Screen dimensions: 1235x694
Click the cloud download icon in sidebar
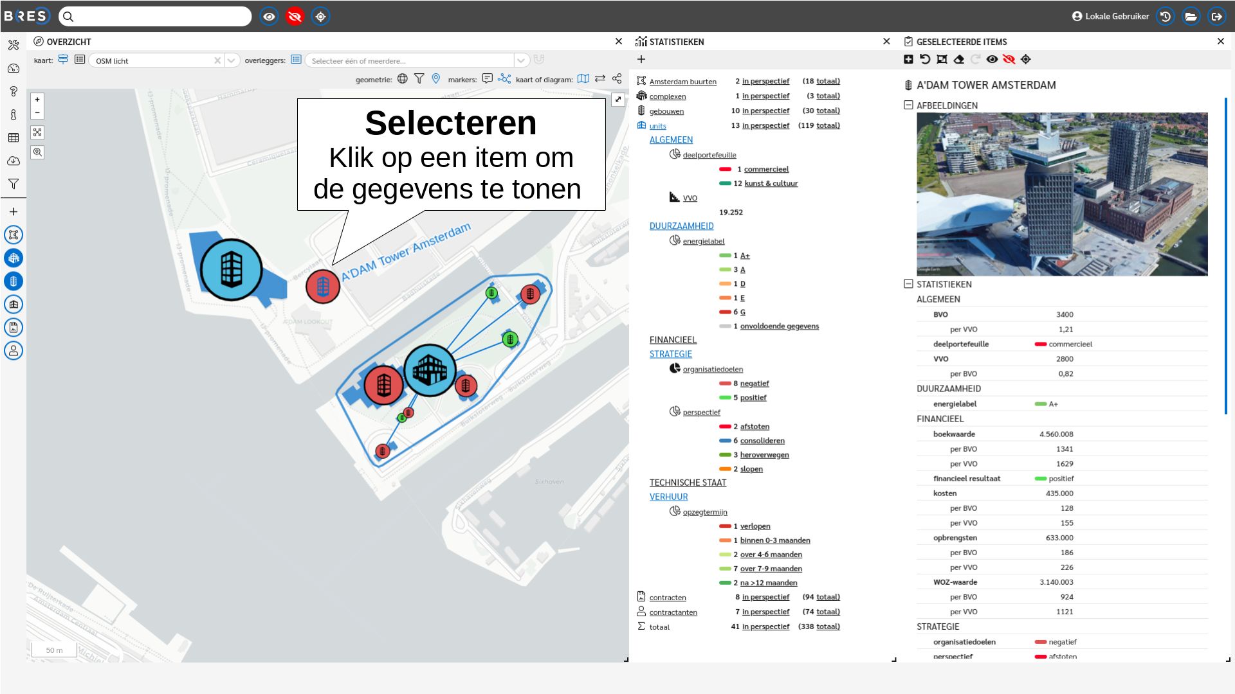[x=14, y=161]
